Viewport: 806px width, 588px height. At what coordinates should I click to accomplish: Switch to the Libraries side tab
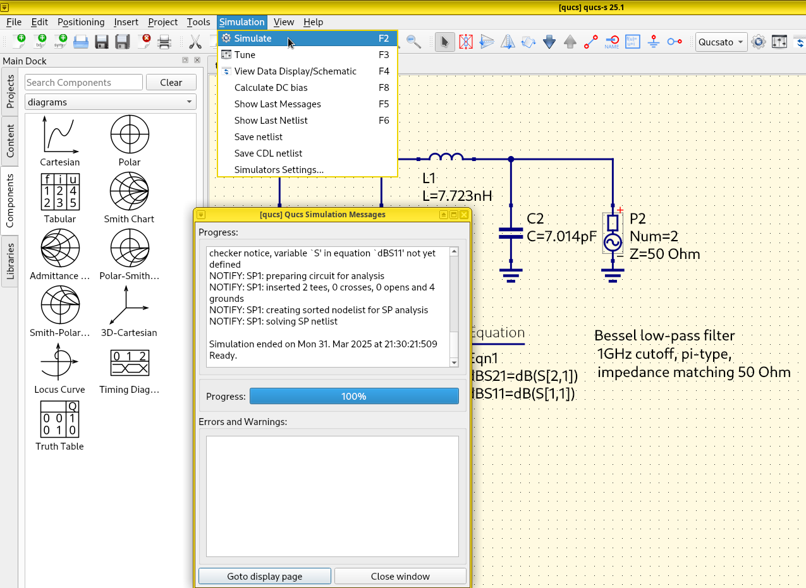[10, 261]
